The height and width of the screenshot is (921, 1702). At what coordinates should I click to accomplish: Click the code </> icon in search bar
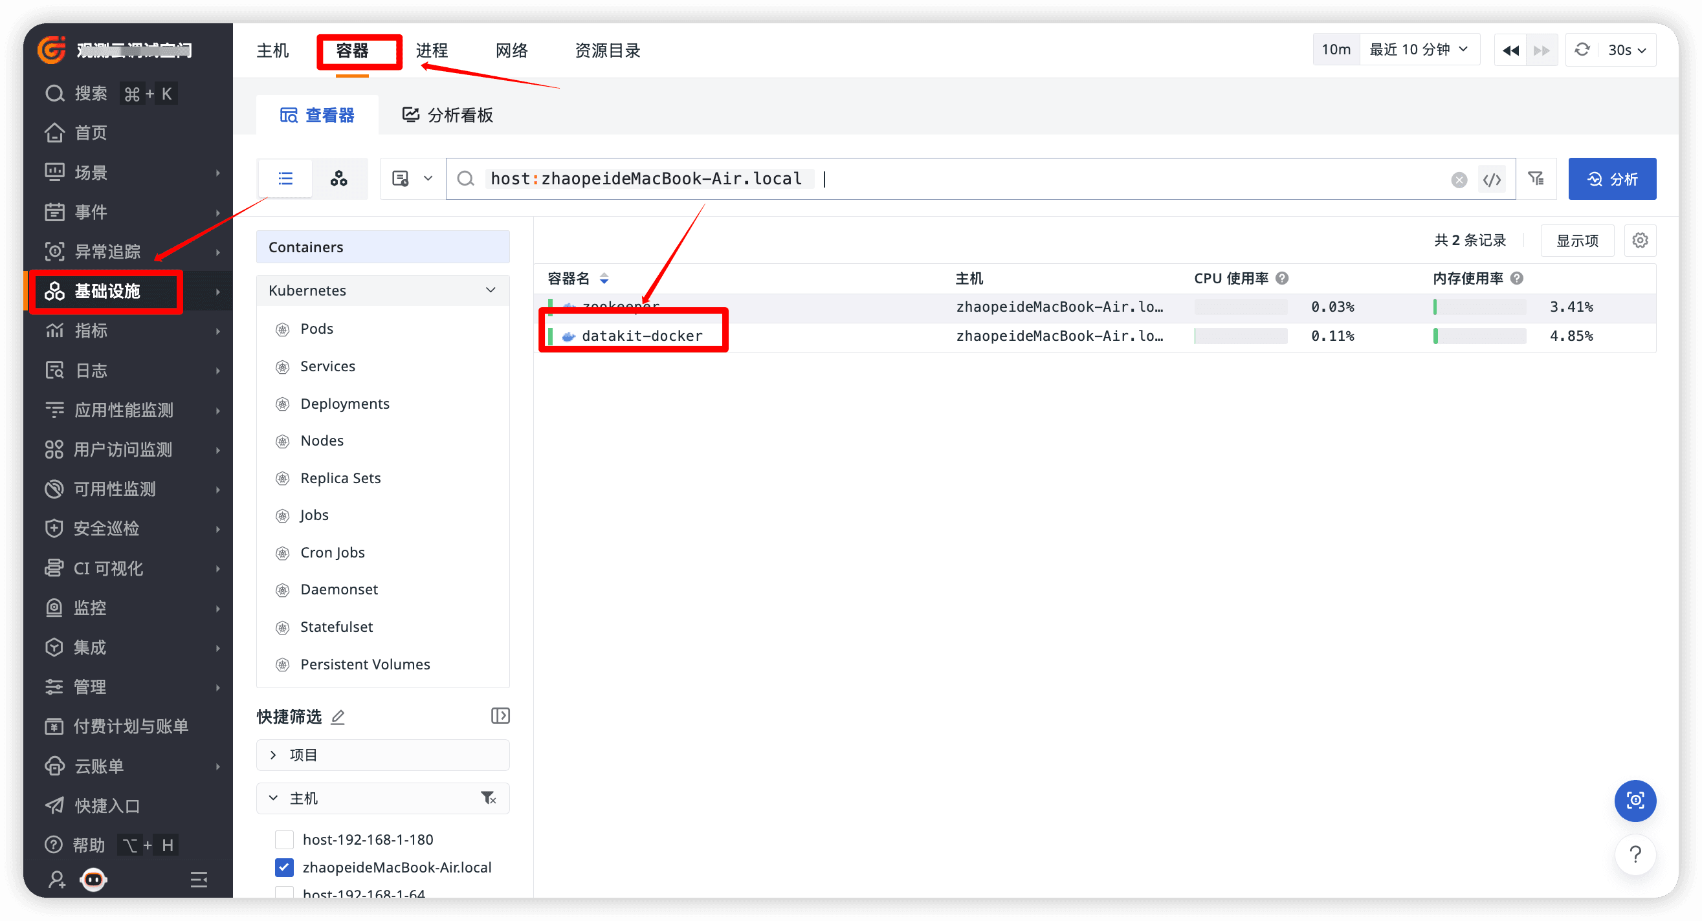(1491, 179)
